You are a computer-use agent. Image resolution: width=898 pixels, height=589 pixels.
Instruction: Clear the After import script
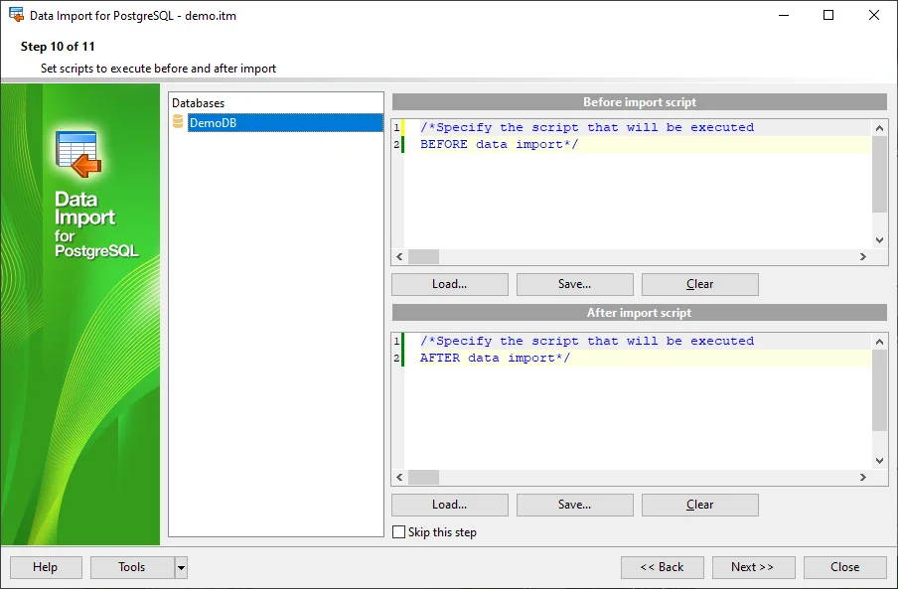[x=699, y=505]
